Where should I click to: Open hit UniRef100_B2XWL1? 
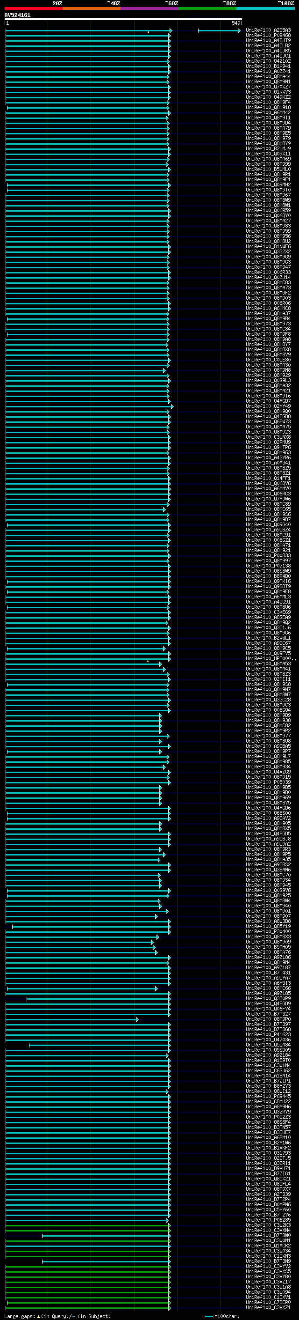pyautogui.click(x=268, y=638)
